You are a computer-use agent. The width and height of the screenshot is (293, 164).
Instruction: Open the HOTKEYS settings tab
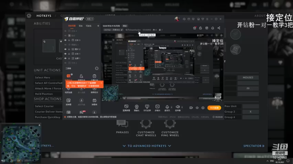[44, 16]
